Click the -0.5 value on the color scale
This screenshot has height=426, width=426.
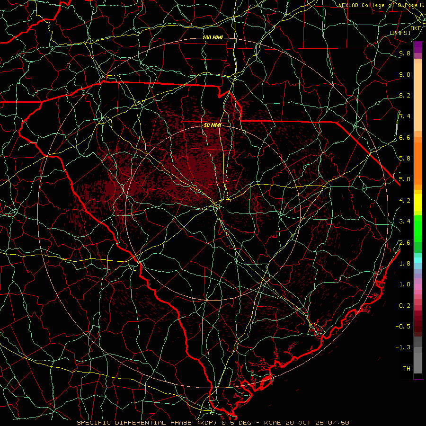[403, 327]
